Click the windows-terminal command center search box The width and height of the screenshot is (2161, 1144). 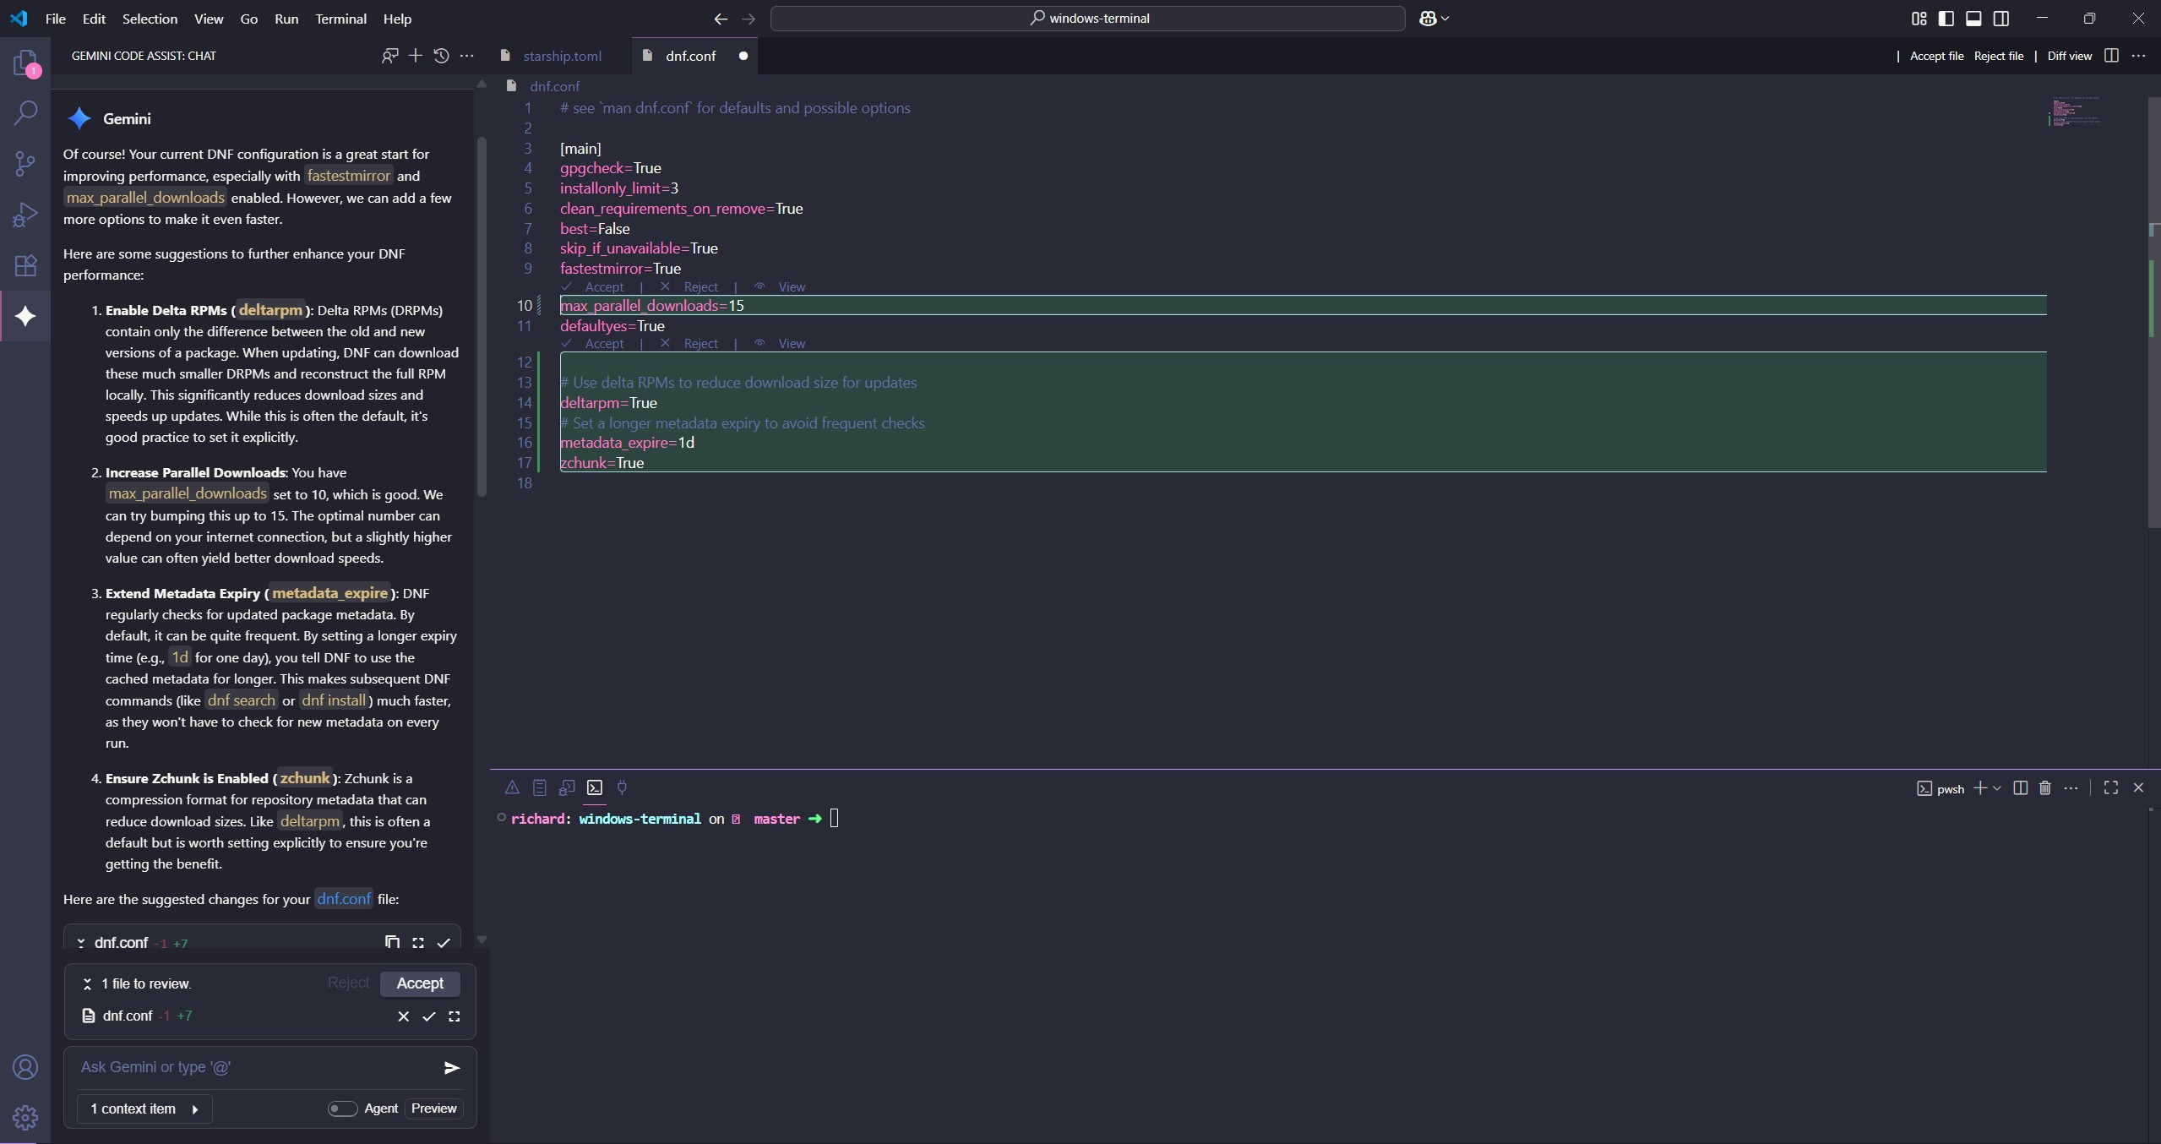1087,19
